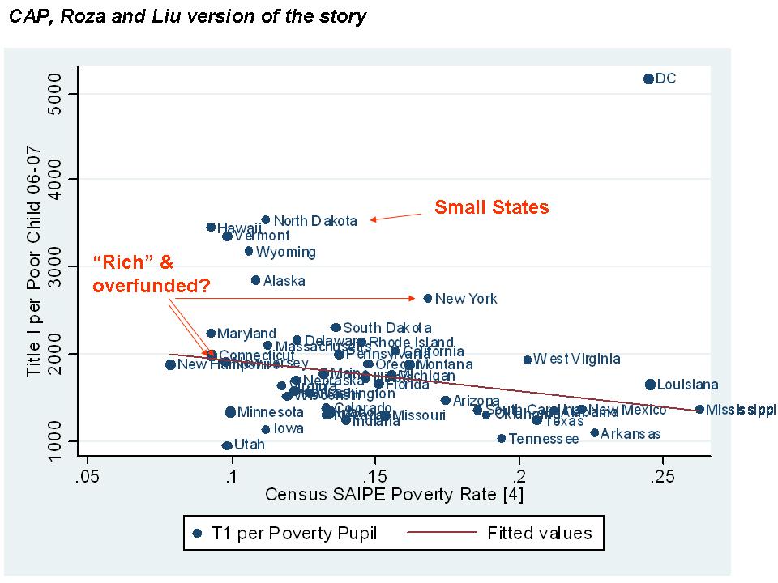Select the Census SAIPE Poverty Rate axis title

click(x=395, y=495)
